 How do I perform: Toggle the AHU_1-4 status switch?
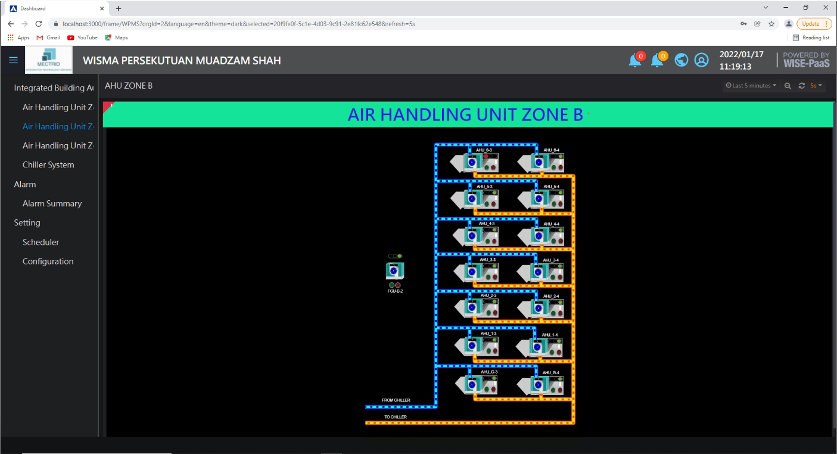(556, 340)
